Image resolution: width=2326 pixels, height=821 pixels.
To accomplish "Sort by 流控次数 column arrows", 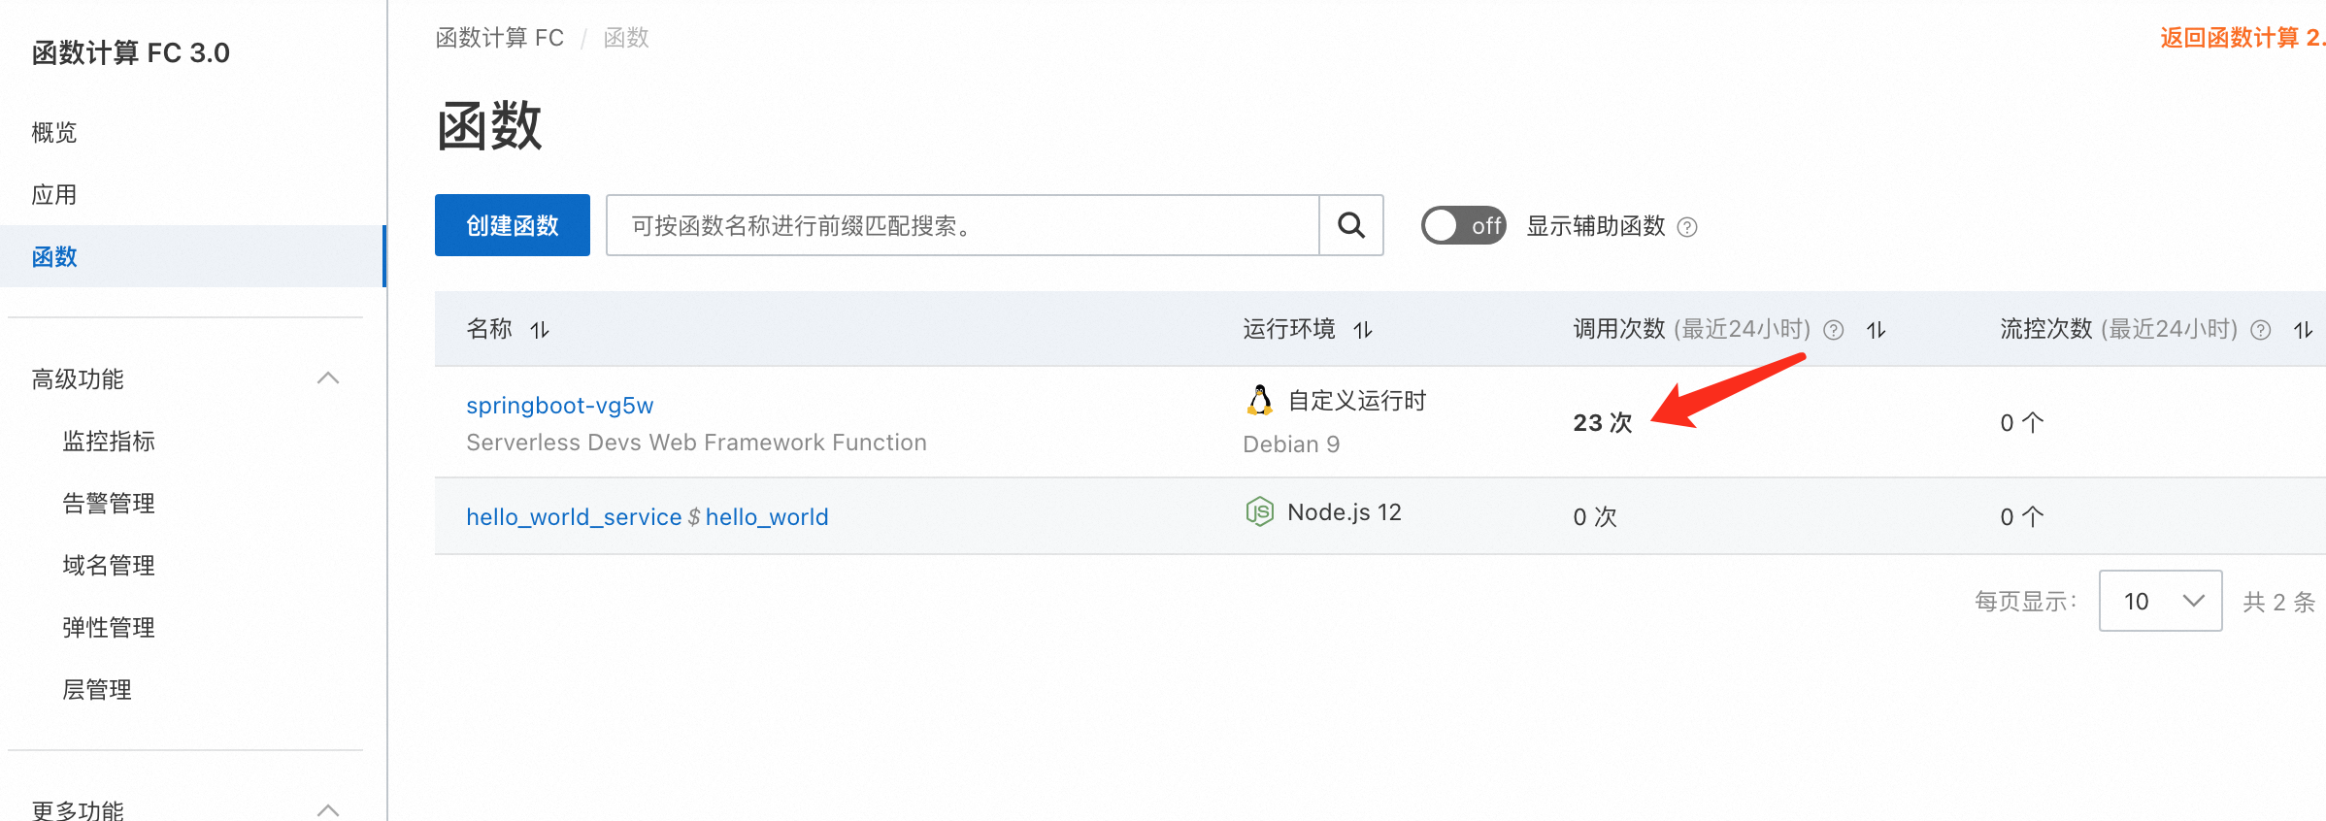I will (x=2303, y=330).
